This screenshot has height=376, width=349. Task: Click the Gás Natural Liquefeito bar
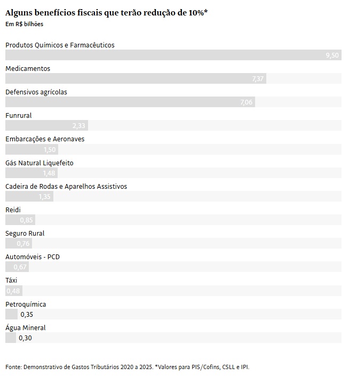click(x=31, y=173)
